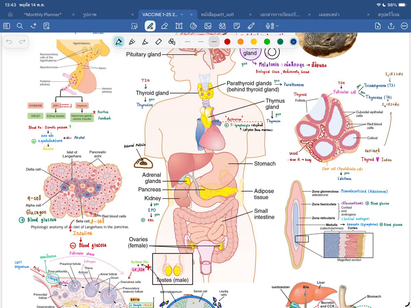This screenshot has width=411, height=308.
Task: Select the Text box tool
Action: coord(179,26)
